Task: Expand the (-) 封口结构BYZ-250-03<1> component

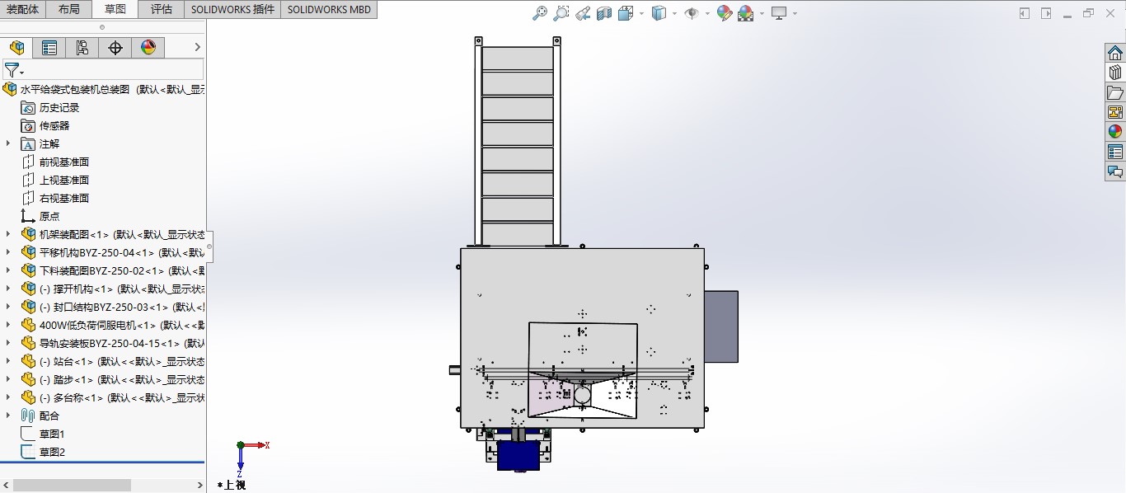Action: [x=8, y=307]
